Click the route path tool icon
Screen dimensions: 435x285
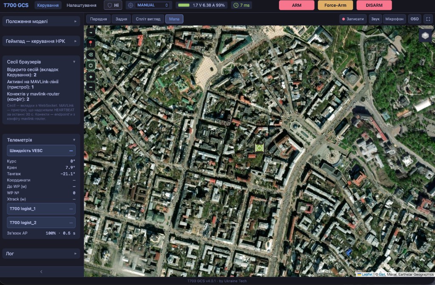pyautogui.click(x=90, y=32)
